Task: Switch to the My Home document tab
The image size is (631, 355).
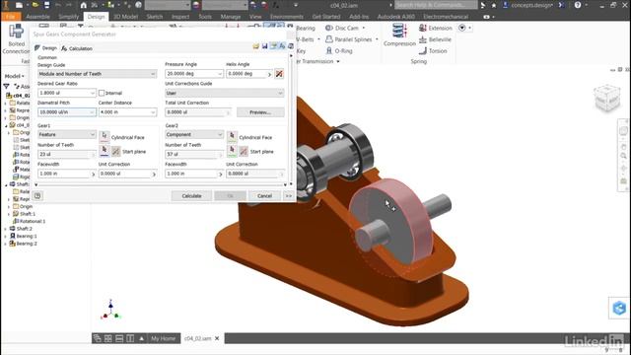Action: (163, 338)
